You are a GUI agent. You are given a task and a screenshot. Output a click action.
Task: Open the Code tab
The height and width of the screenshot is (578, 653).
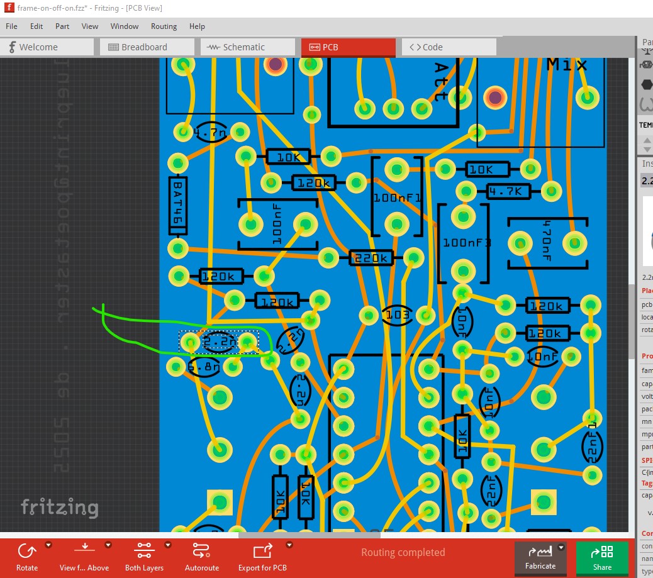tap(448, 47)
